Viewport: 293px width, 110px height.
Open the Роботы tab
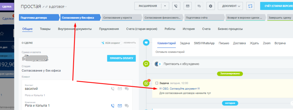point(170,29)
